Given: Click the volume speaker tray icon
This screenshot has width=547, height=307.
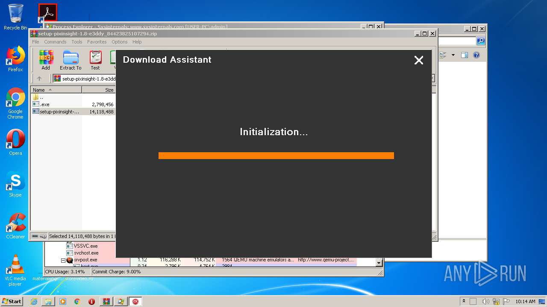Looking at the screenshot, I should coord(485,301).
